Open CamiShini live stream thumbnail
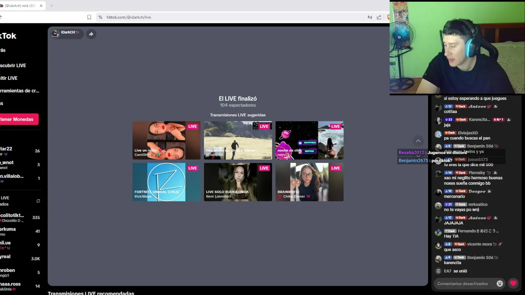This screenshot has width=525, height=295. [x=166, y=140]
